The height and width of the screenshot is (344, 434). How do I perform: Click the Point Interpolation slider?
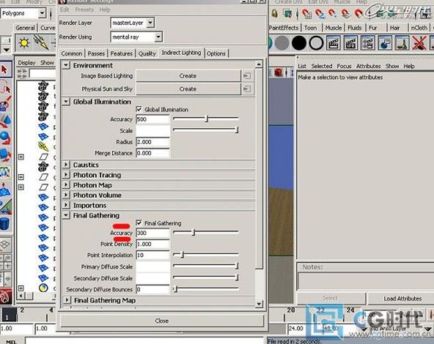(206, 255)
